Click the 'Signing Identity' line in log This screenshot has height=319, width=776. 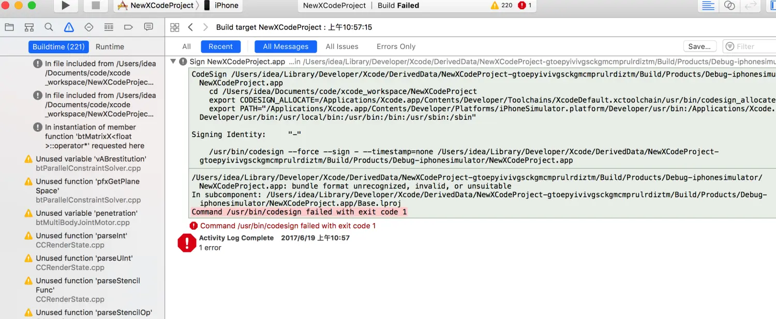tap(247, 135)
